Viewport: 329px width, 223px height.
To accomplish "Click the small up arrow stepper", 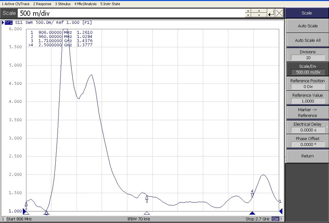I will (248, 11).
